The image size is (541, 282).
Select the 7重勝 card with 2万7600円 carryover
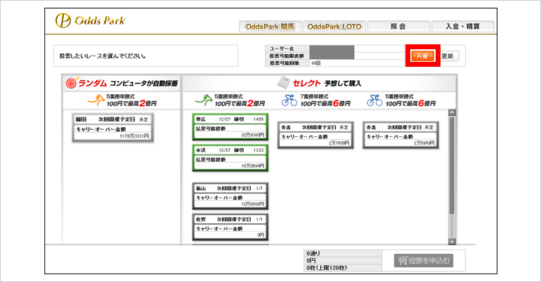point(315,135)
